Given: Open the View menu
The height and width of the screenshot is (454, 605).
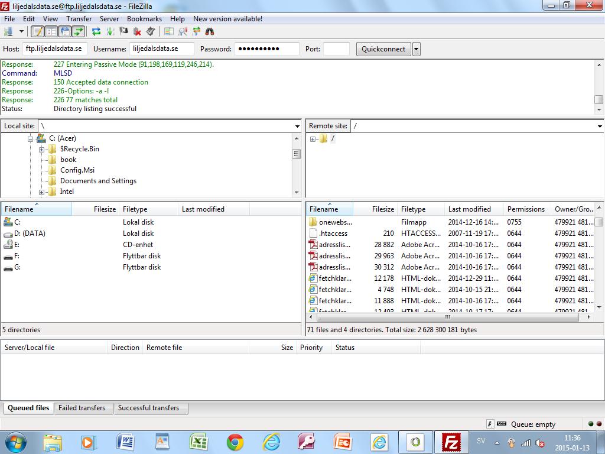Looking at the screenshot, I should tap(50, 18).
